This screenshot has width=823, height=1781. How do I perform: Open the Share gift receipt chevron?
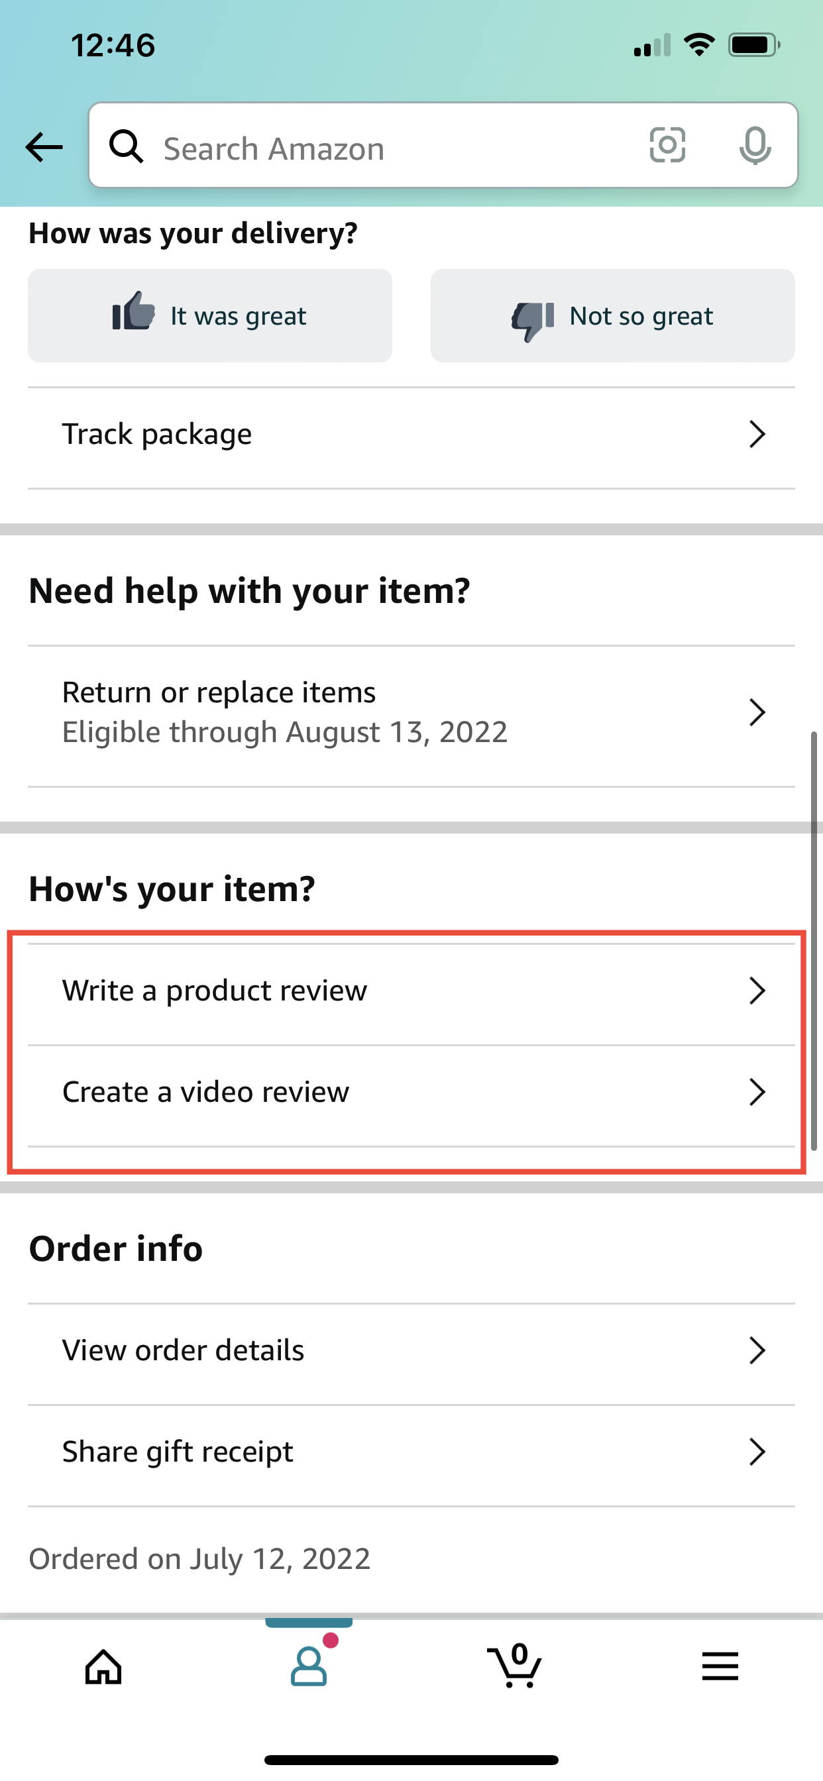tap(757, 1452)
